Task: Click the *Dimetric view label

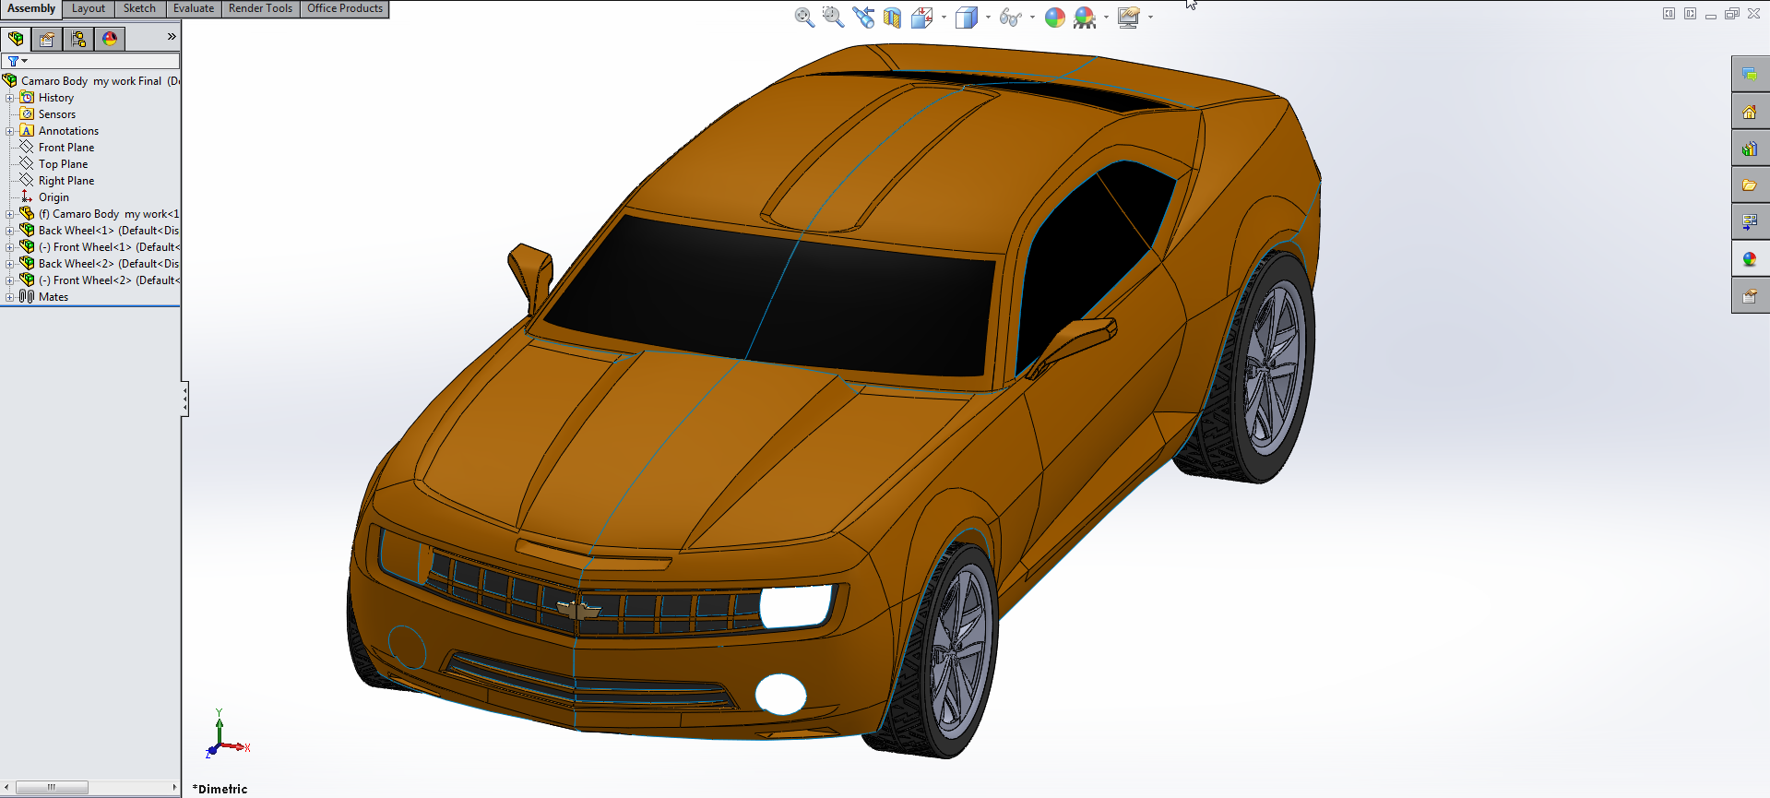Action: [220, 789]
